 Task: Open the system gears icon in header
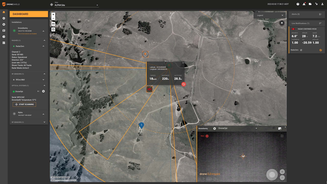(316, 4)
